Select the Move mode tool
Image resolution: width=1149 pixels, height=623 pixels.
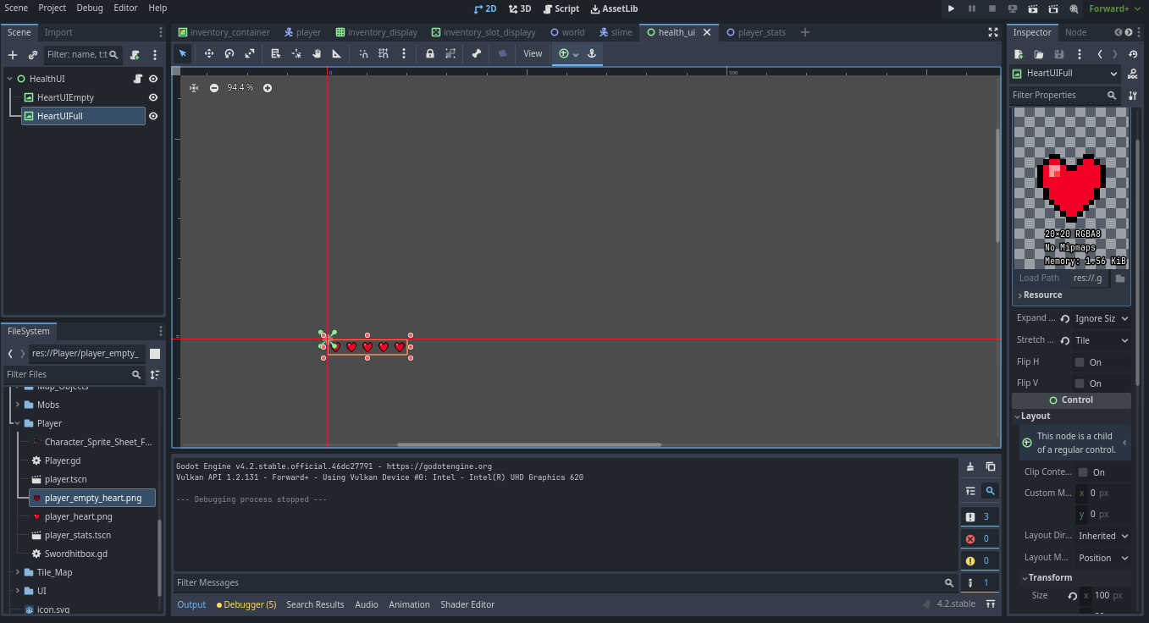(208, 53)
